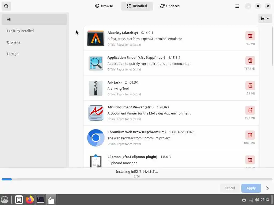Click the package manager taskbar icon

(x=51, y=200)
